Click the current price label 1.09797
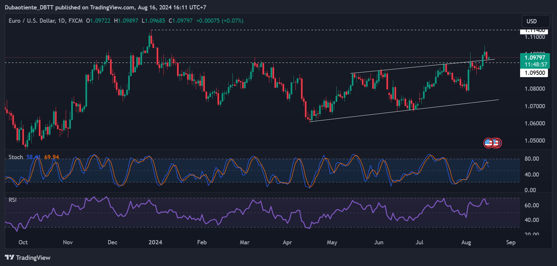Image resolution: width=557 pixels, height=266 pixels. click(x=535, y=58)
